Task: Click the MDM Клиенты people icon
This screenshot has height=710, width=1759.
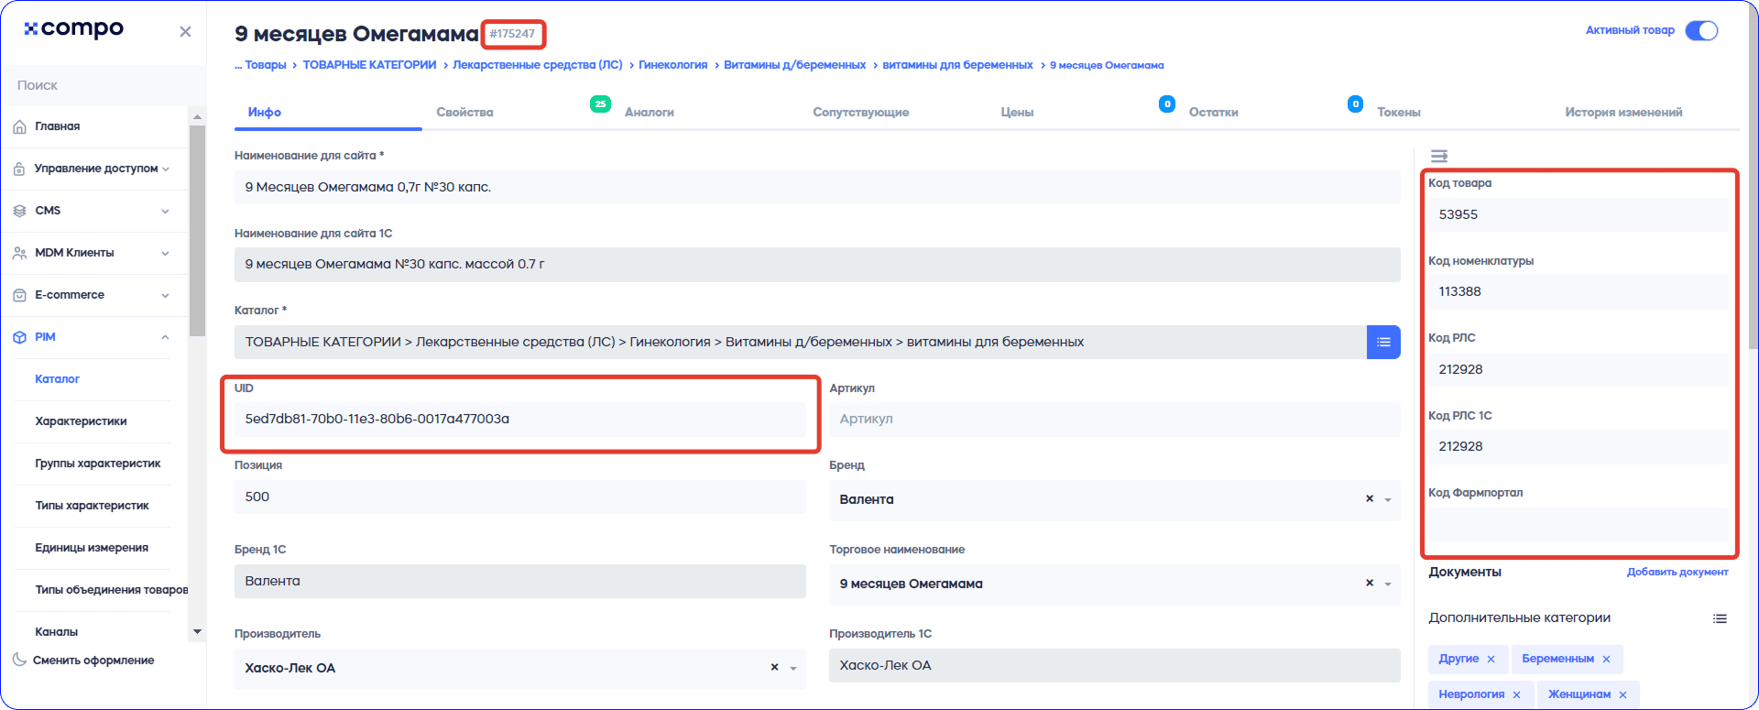Action: [x=19, y=253]
